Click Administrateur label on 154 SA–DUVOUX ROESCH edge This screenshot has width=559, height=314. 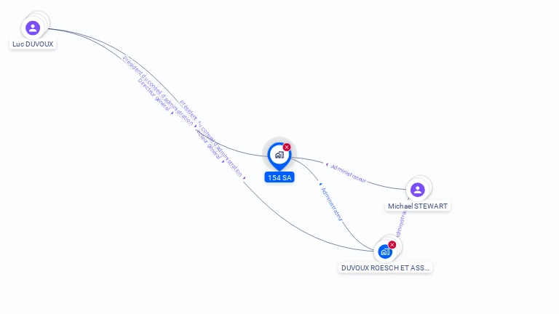click(x=332, y=204)
